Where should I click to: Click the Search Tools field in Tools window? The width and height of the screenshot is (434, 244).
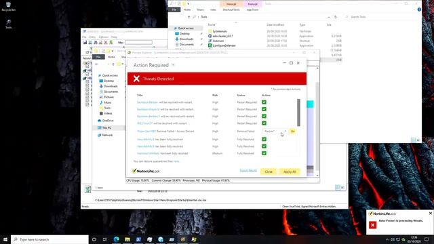click(380, 17)
